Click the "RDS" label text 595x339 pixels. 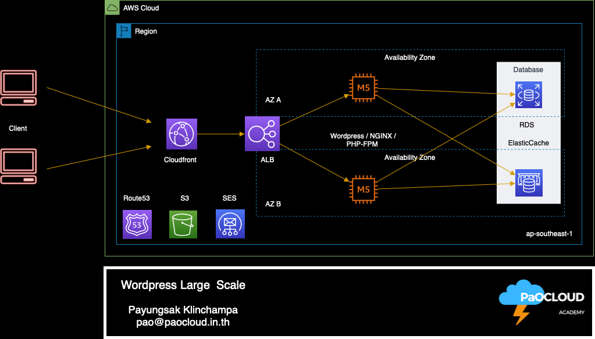coord(527,125)
